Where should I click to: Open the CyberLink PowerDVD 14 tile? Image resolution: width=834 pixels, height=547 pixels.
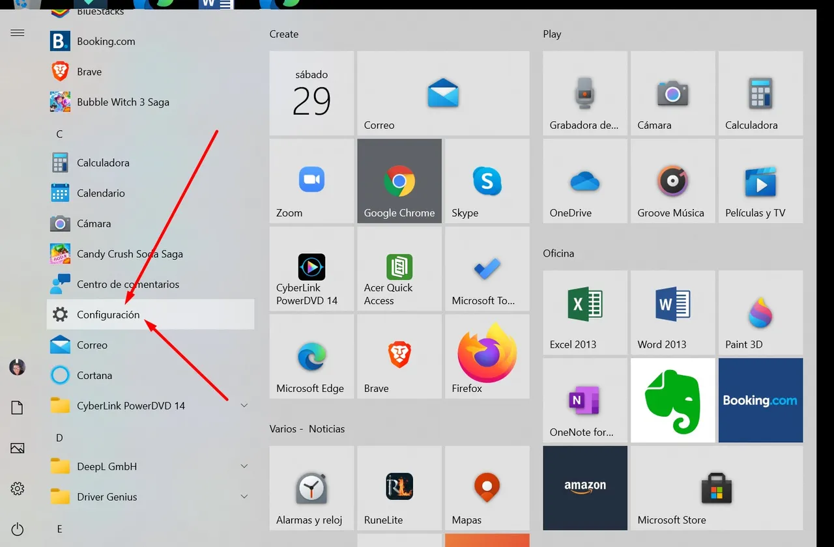pyautogui.click(x=311, y=269)
